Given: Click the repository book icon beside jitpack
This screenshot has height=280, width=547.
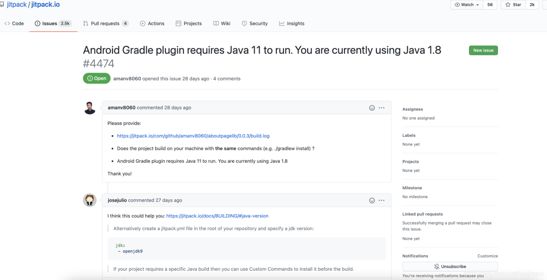Looking at the screenshot, I should point(1,5).
